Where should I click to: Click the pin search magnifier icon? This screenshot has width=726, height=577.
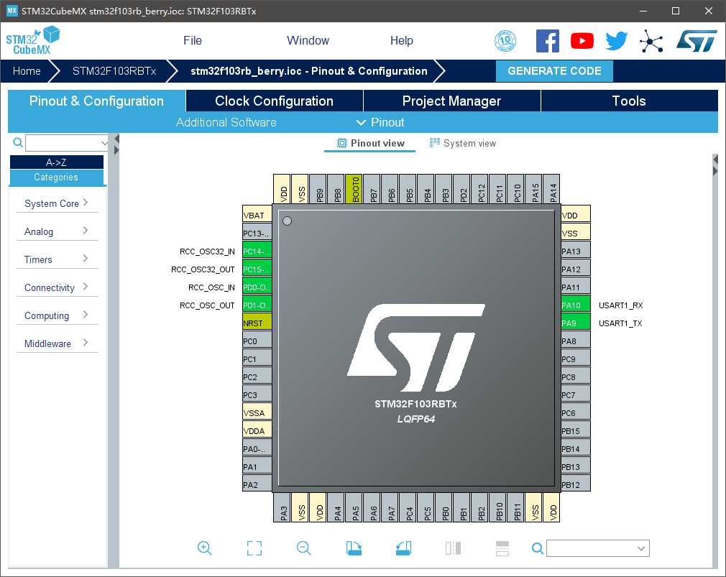(x=538, y=548)
